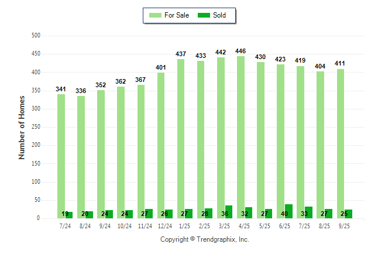The height and width of the screenshot is (254, 378).
Task: Click the 336 data label above 8/24
Action: coord(81,91)
